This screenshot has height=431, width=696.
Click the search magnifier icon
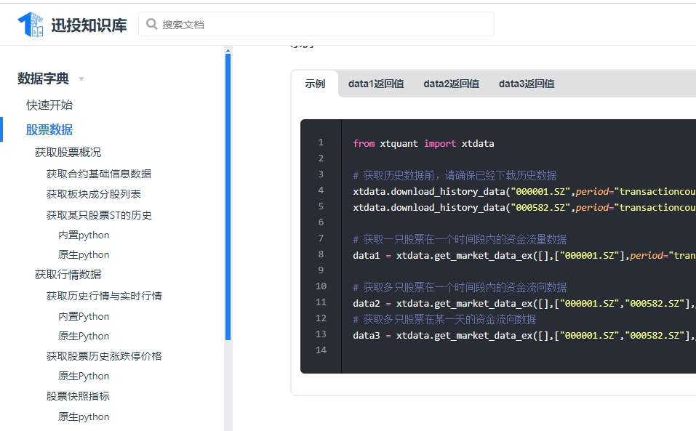coord(151,24)
